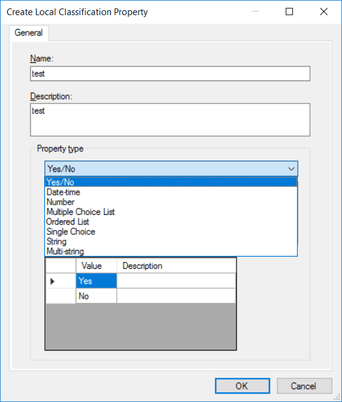342x402 pixels.
Task: Switch to the General tab
Action: pyautogui.click(x=28, y=33)
